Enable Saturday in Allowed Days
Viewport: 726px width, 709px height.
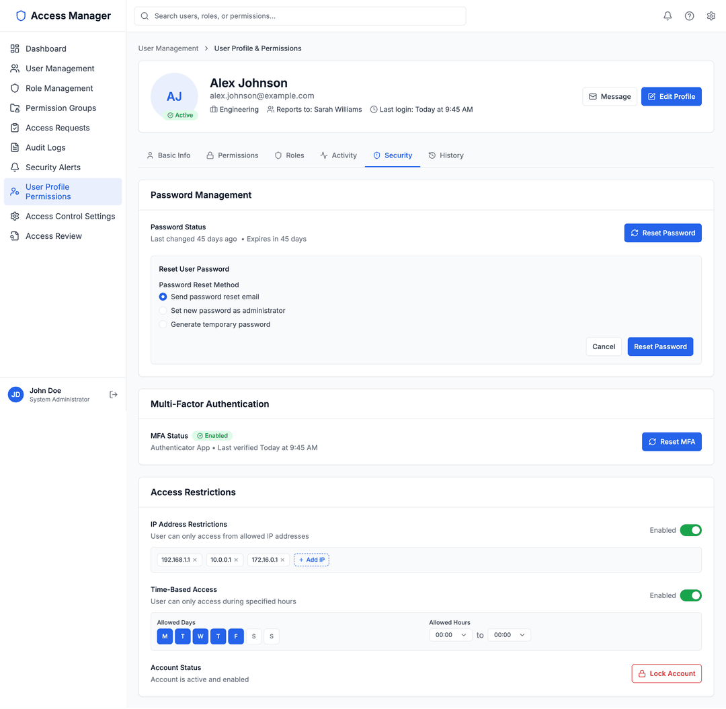(253, 636)
